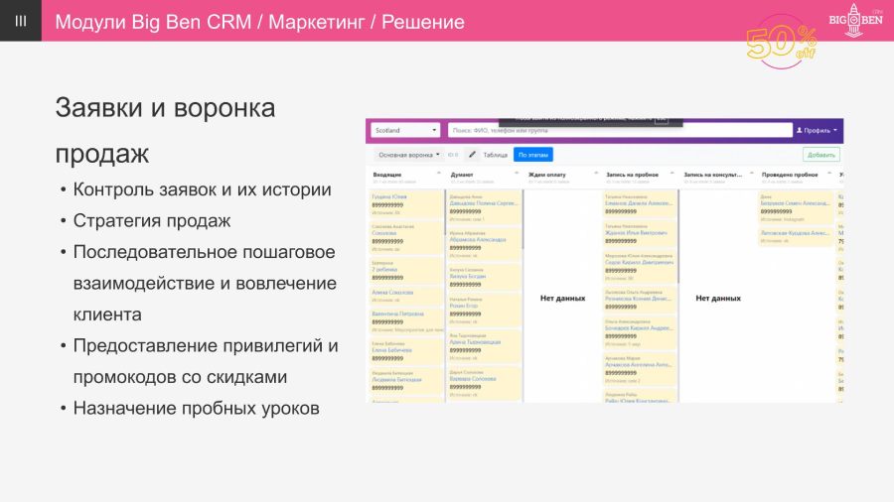Open the Абрамова Александра card
The width and height of the screenshot is (894, 502).
[484, 244]
